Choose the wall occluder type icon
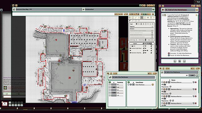This screenshot has width=202, height=113. [x=137, y=24]
